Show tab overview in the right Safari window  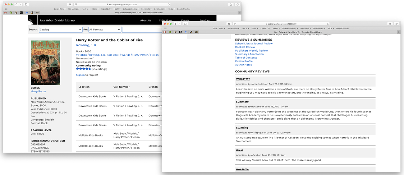point(396,24)
